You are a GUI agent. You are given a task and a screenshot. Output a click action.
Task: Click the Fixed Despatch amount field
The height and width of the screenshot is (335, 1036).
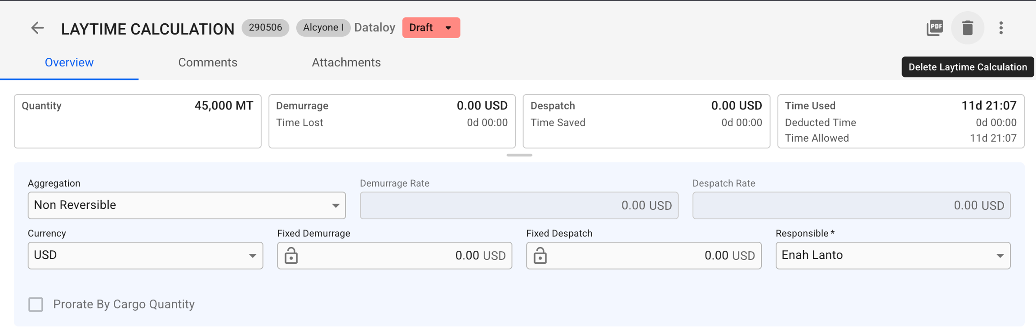652,256
